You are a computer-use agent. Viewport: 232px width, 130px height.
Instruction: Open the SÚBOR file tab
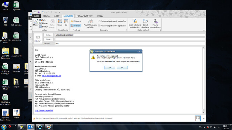pos(37,16)
